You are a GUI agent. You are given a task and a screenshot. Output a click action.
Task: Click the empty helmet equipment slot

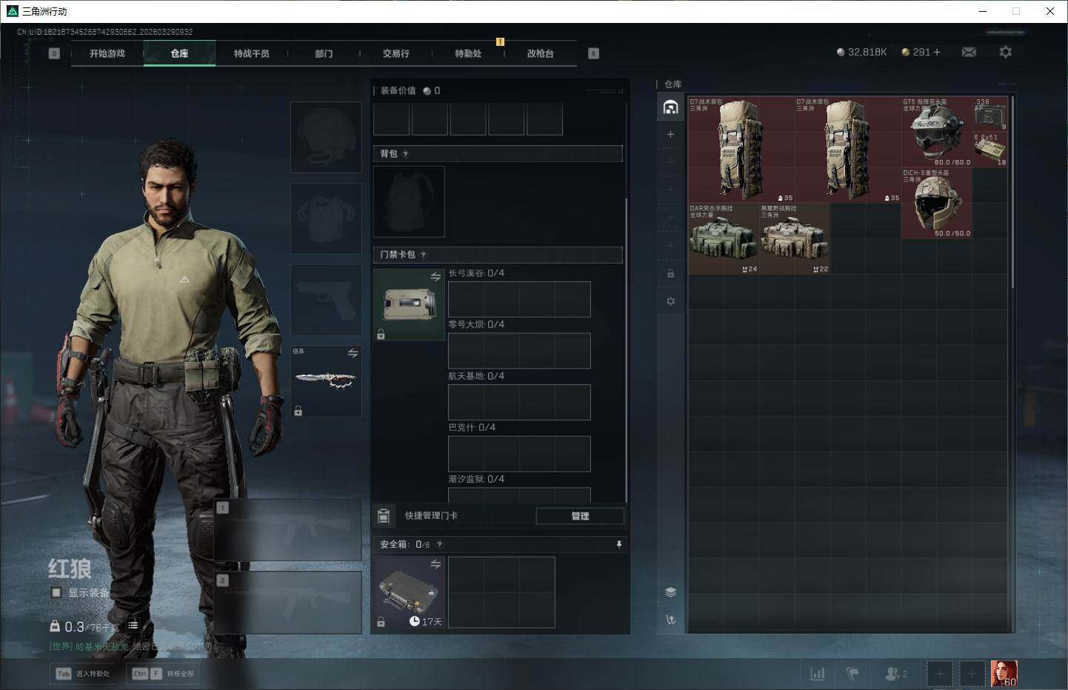point(326,137)
